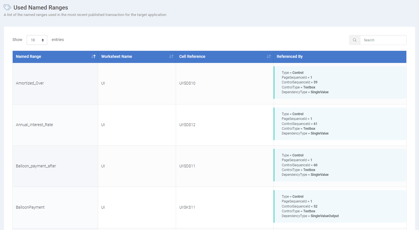
Task: Sort by the Cell Reference column header
Action: click(192, 56)
